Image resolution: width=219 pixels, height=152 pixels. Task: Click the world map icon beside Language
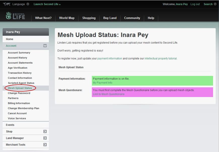pyautogui.click(x=7, y=4)
